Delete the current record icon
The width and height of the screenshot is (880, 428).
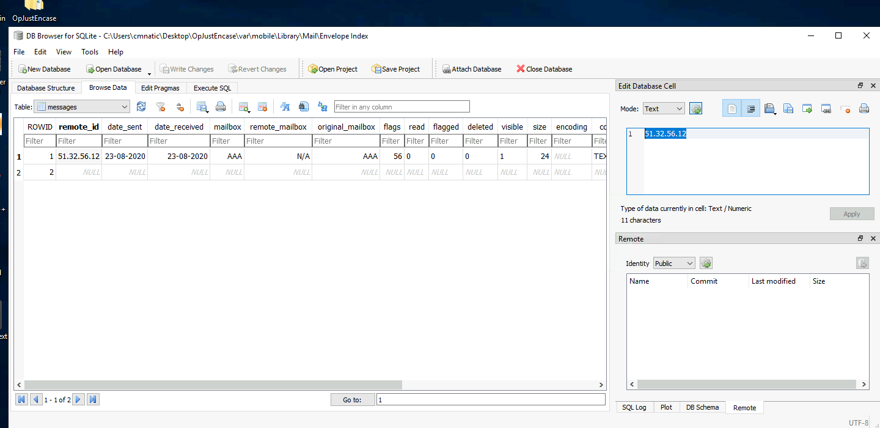click(262, 107)
